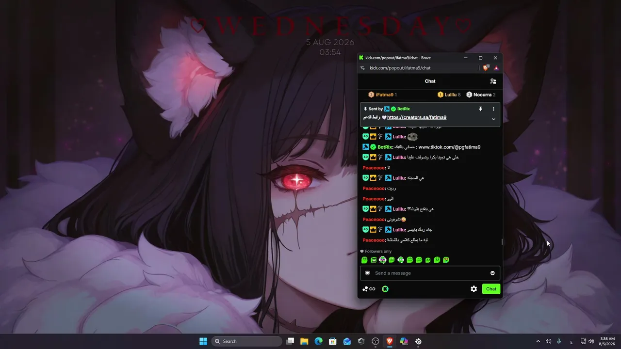Insert the eighth green emote in quick row
621x349 pixels.
(x=428, y=260)
